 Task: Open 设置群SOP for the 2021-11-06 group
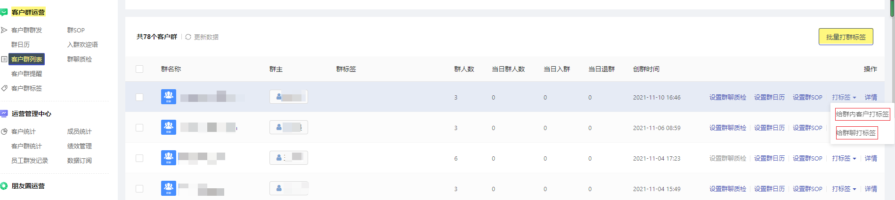(x=807, y=128)
